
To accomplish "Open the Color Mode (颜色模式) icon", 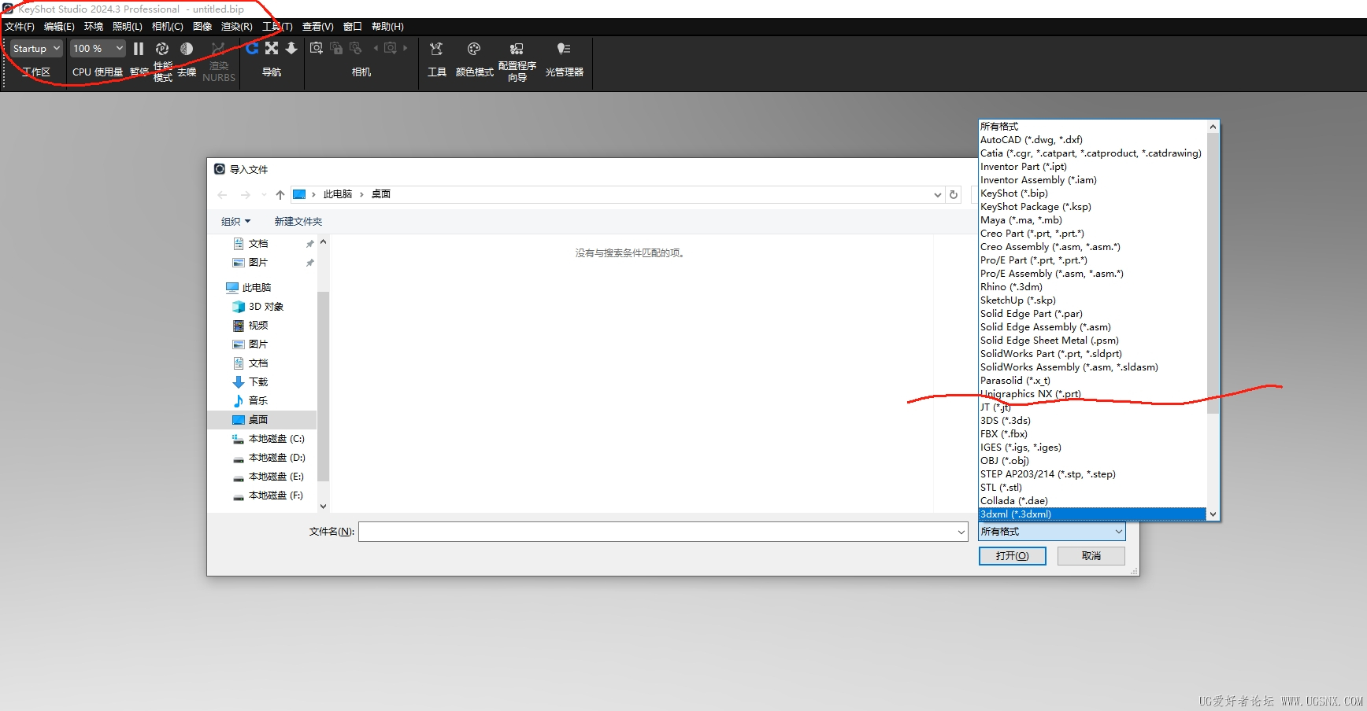I will [x=474, y=49].
